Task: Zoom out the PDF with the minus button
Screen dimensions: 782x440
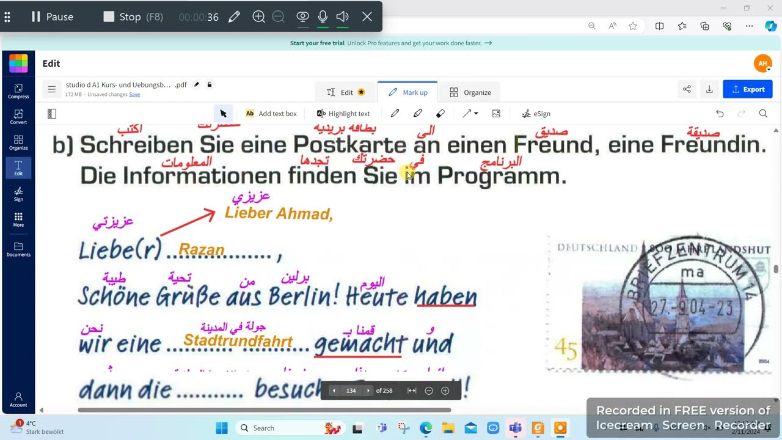Action: click(x=429, y=391)
